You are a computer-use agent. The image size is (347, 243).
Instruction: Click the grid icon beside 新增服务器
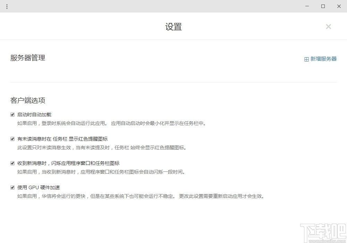tap(306, 59)
